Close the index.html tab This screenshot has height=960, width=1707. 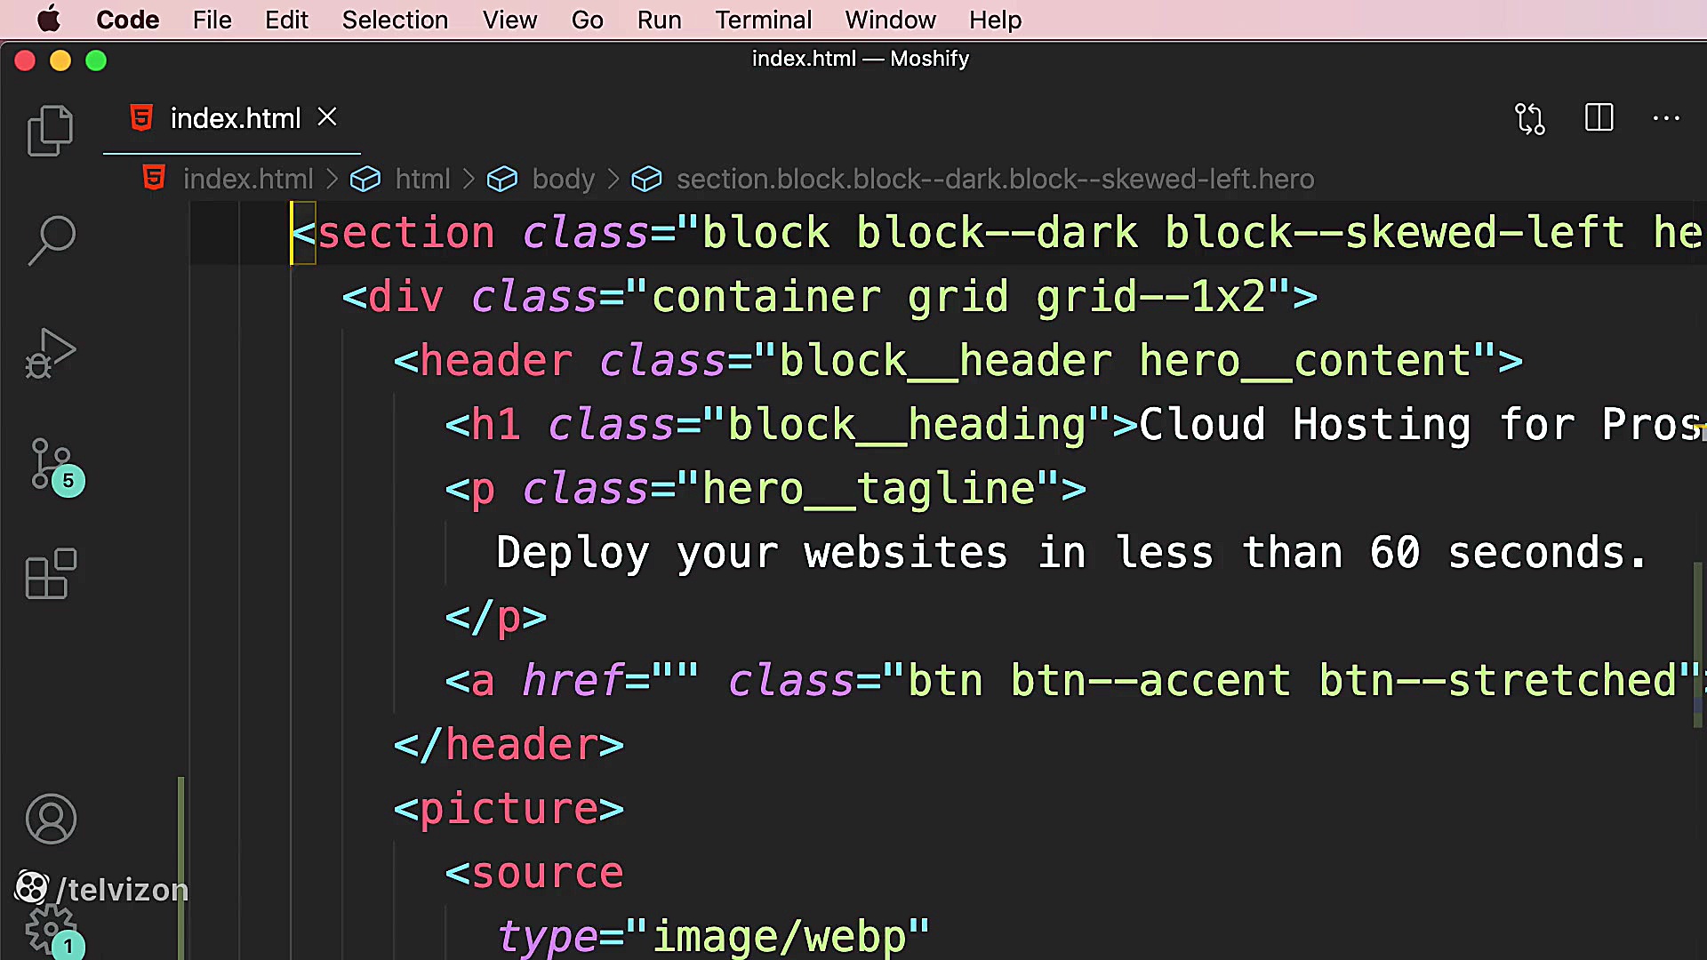pyautogui.click(x=327, y=116)
